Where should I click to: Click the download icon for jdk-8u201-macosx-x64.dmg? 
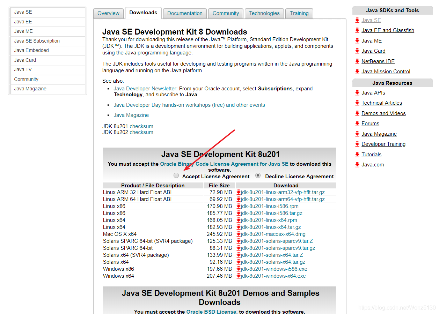tap(239, 234)
